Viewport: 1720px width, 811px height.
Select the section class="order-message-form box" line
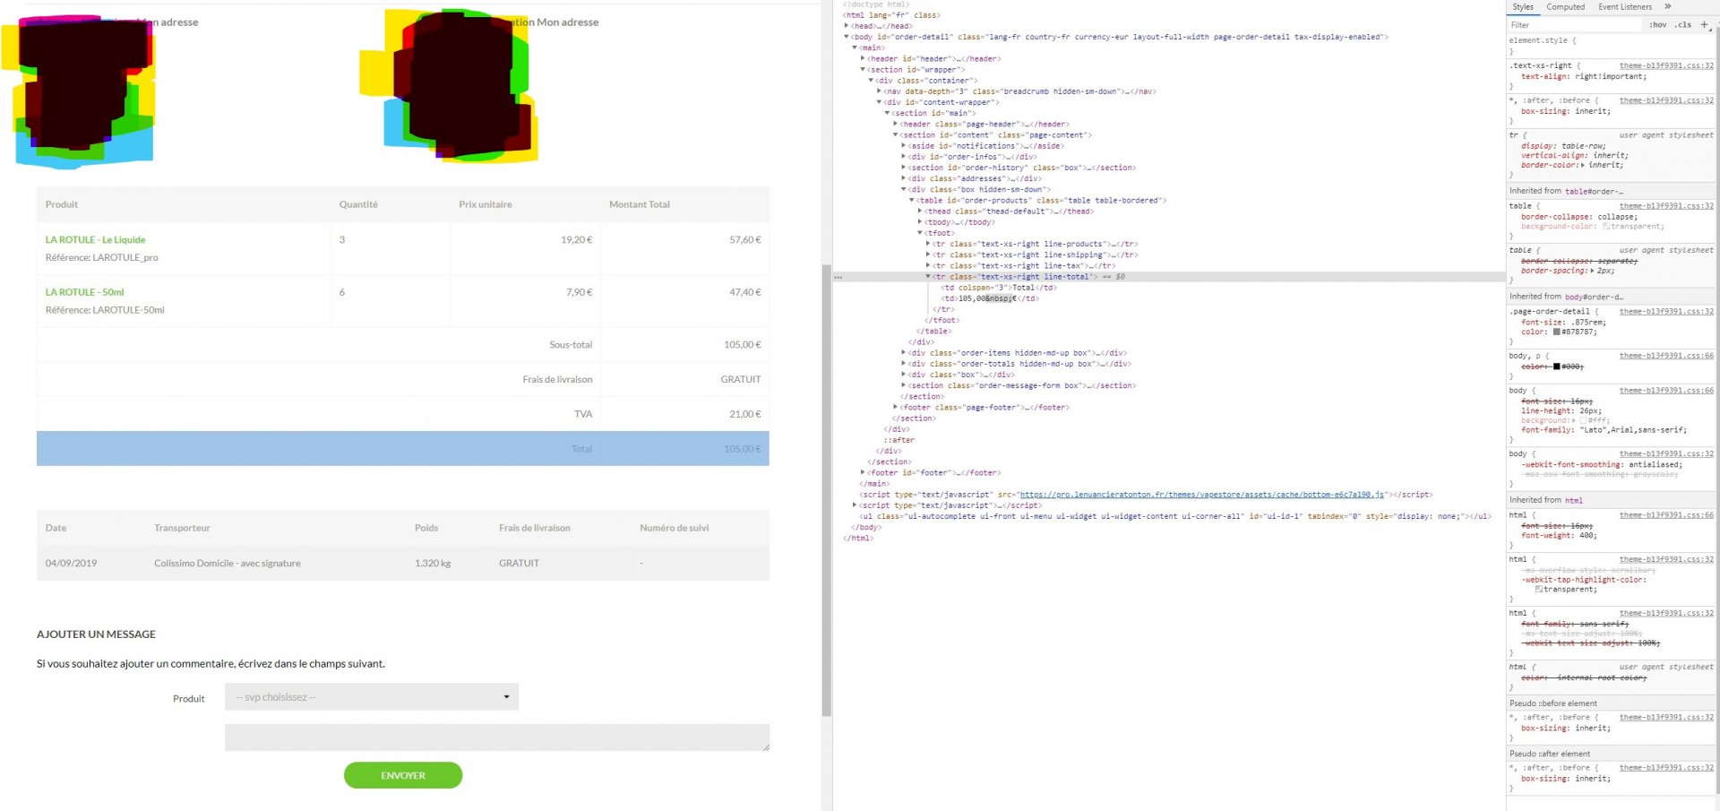[x=1022, y=385]
